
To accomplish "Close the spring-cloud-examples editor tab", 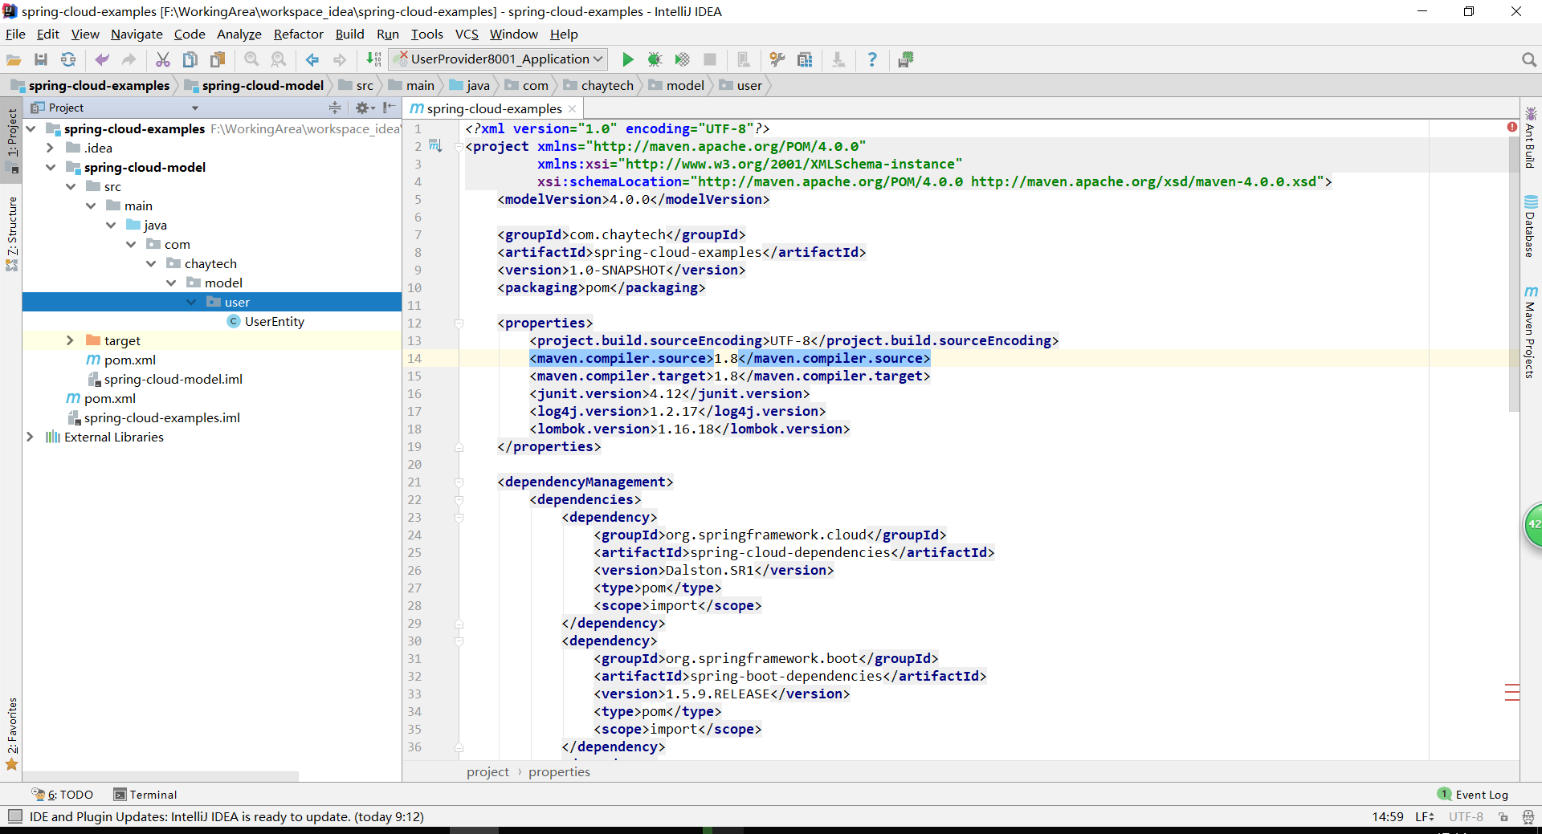I will 572,109.
